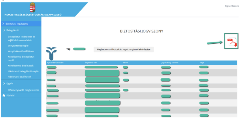Open Biztosítási jogviszony menu item
This screenshot has height=119, width=241.
pos(21,24)
